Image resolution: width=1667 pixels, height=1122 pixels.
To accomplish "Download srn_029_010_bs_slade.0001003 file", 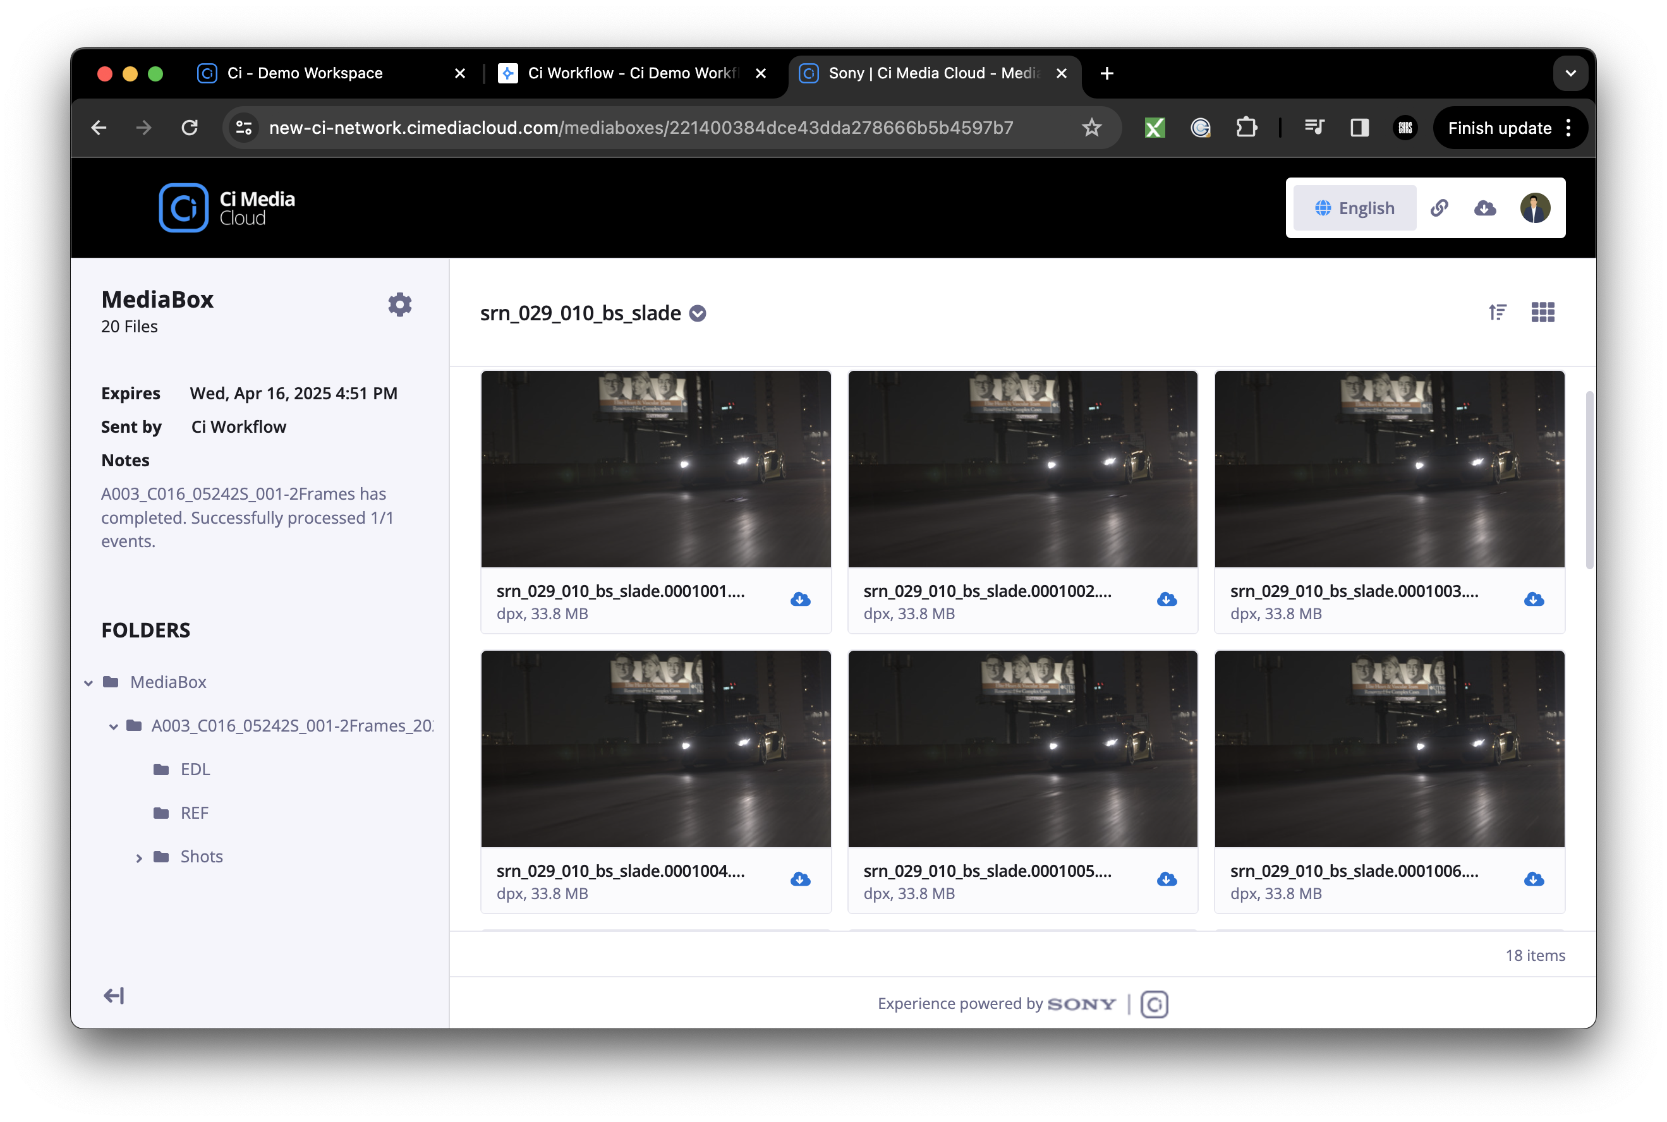I will [x=1533, y=600].
